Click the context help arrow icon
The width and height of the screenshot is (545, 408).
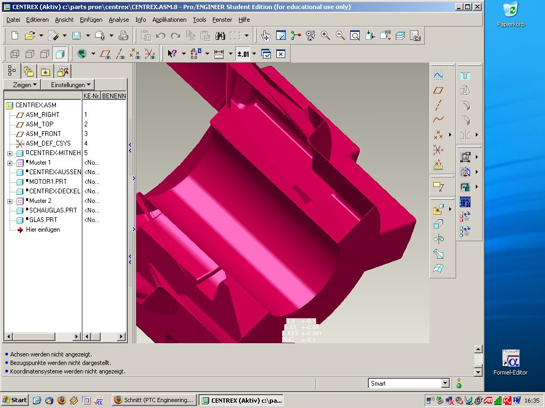[172, 54]
